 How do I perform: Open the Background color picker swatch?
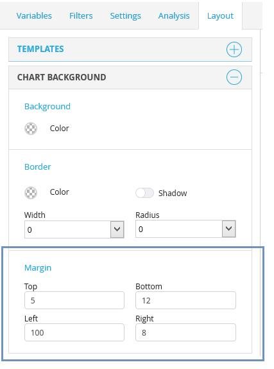click(x=31, y=129)
